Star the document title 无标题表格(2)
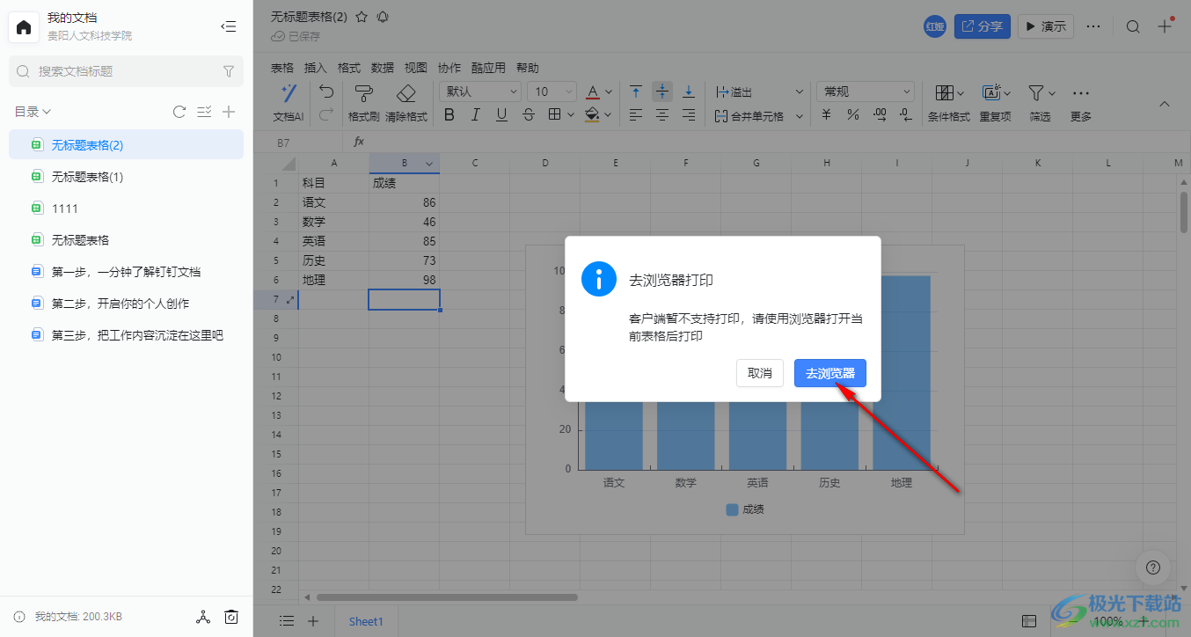 point(362,17)
